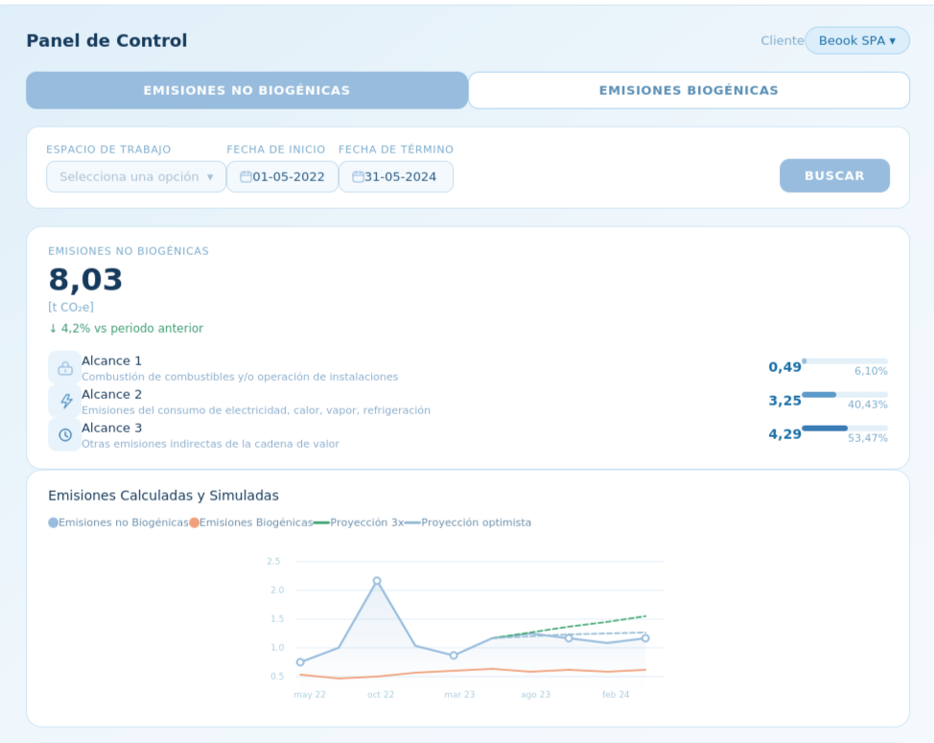Open the Beook SPA client dropdown
The image size is (934, 743).
coord(856,41)
